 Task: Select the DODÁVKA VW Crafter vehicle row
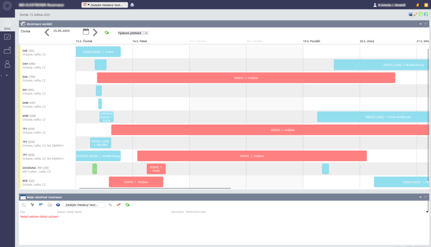(37, 170)
